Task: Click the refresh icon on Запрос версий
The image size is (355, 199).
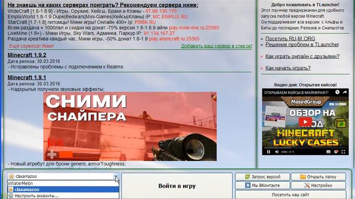Action: tap(247, 177)
